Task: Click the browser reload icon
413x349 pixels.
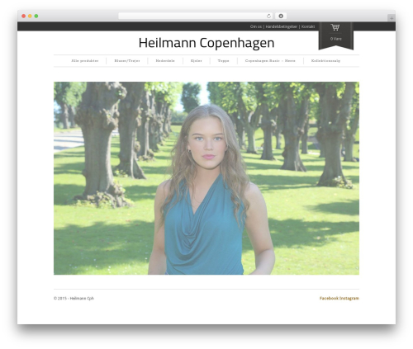Action: point(268,16)
